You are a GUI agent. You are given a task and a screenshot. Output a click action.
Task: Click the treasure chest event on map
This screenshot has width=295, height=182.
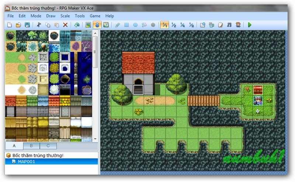click(x=258, y=90)
